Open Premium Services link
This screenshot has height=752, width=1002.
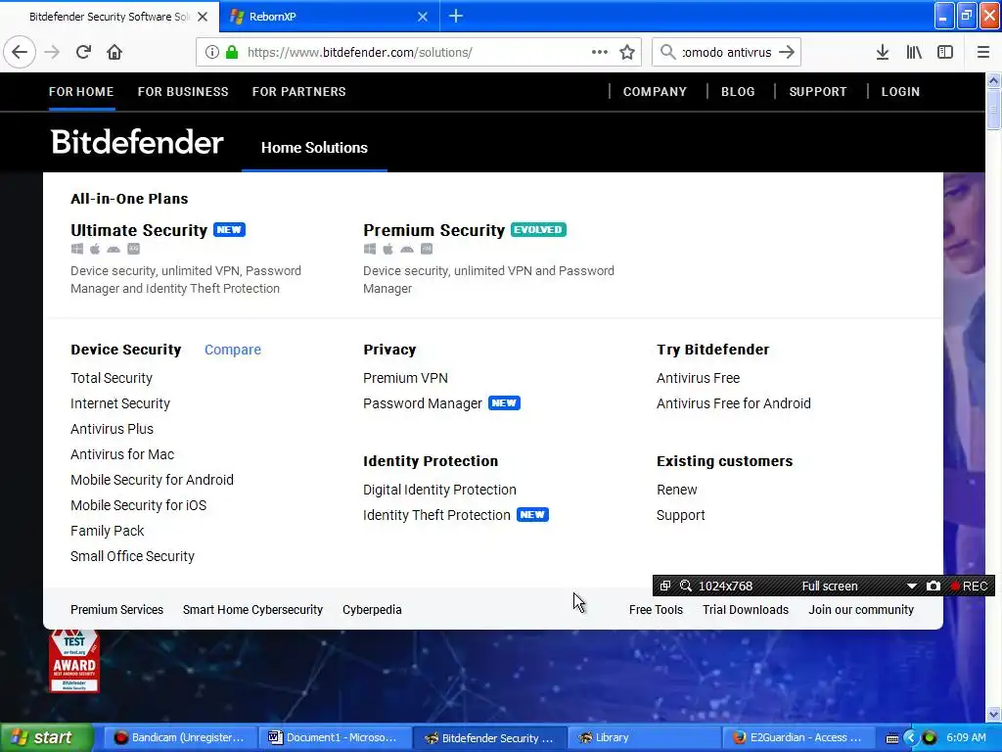[x=117, y=610]
